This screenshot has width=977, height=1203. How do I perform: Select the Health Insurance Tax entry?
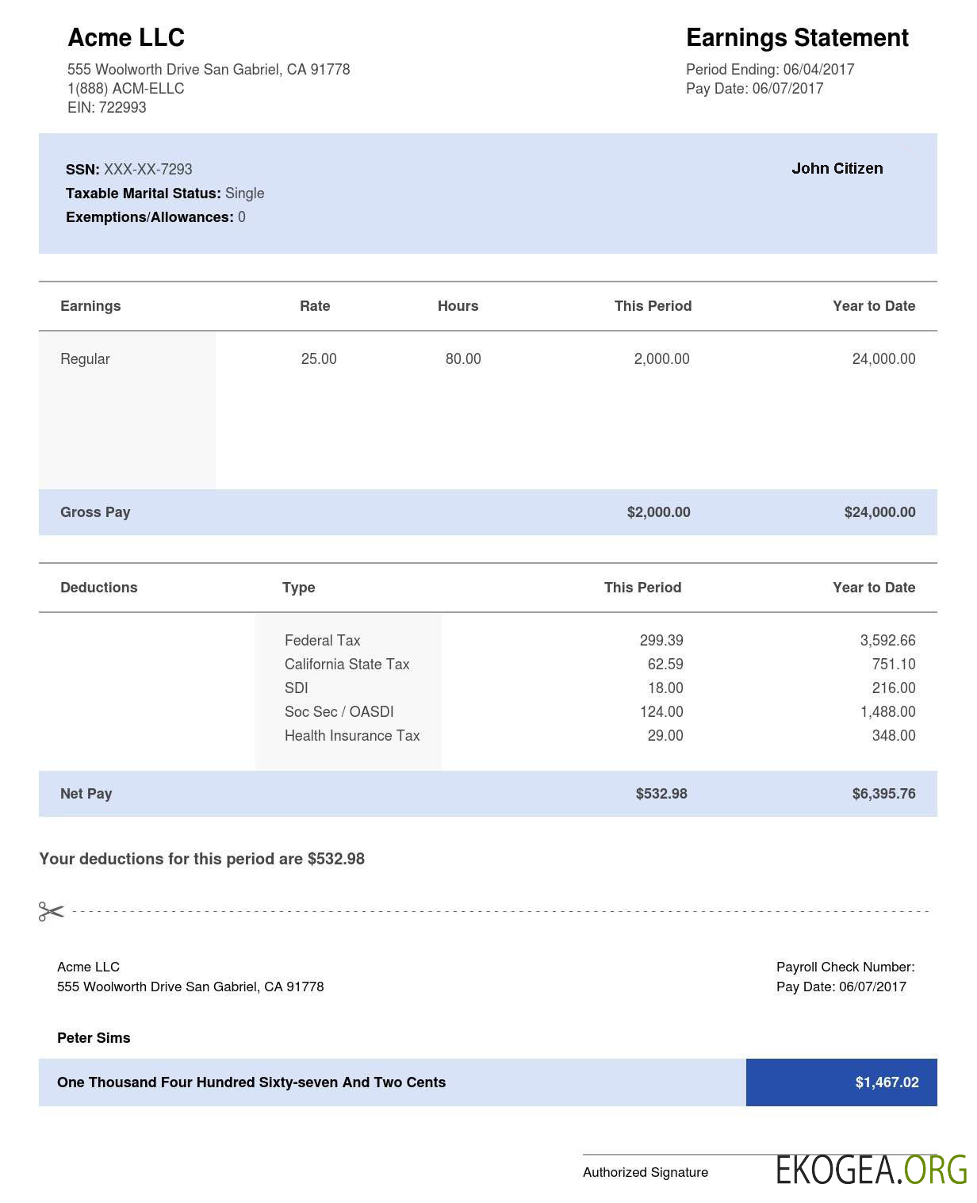(x=352, y=736)
